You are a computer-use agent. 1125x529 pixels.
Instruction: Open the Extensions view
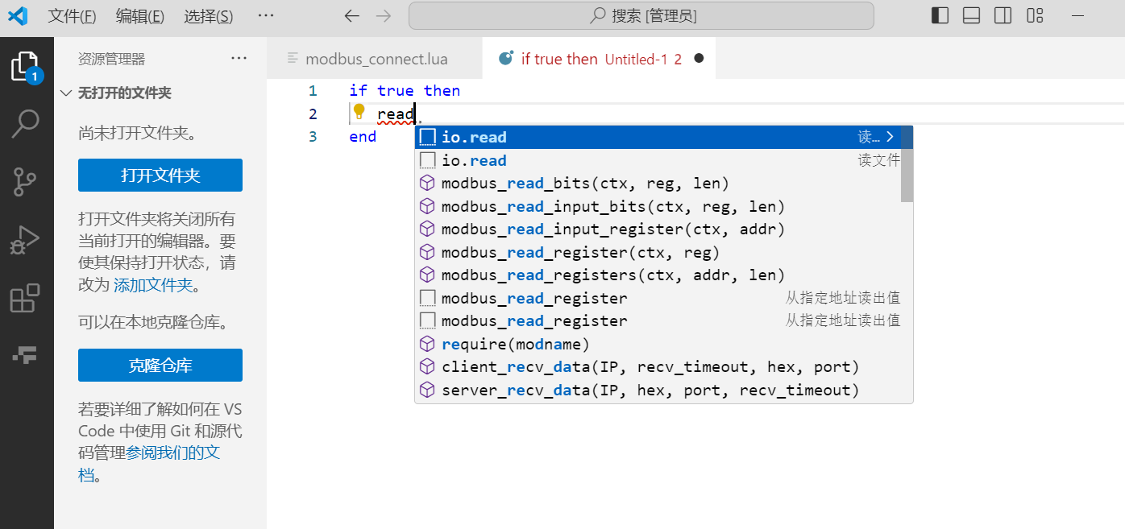tap(26, 298)
